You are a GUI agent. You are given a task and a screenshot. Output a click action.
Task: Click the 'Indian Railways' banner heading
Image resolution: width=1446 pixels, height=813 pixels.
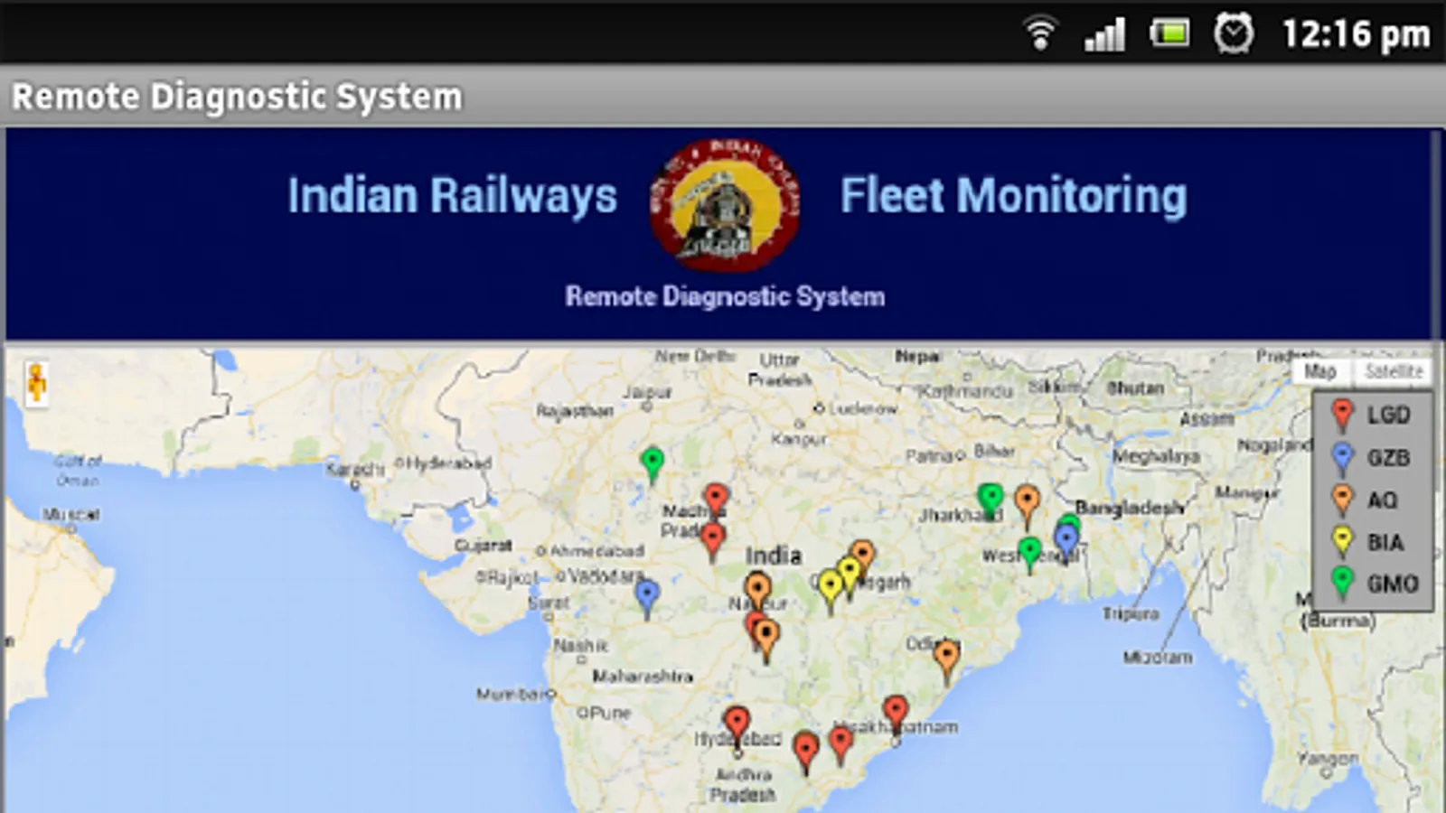click(452, 196)
